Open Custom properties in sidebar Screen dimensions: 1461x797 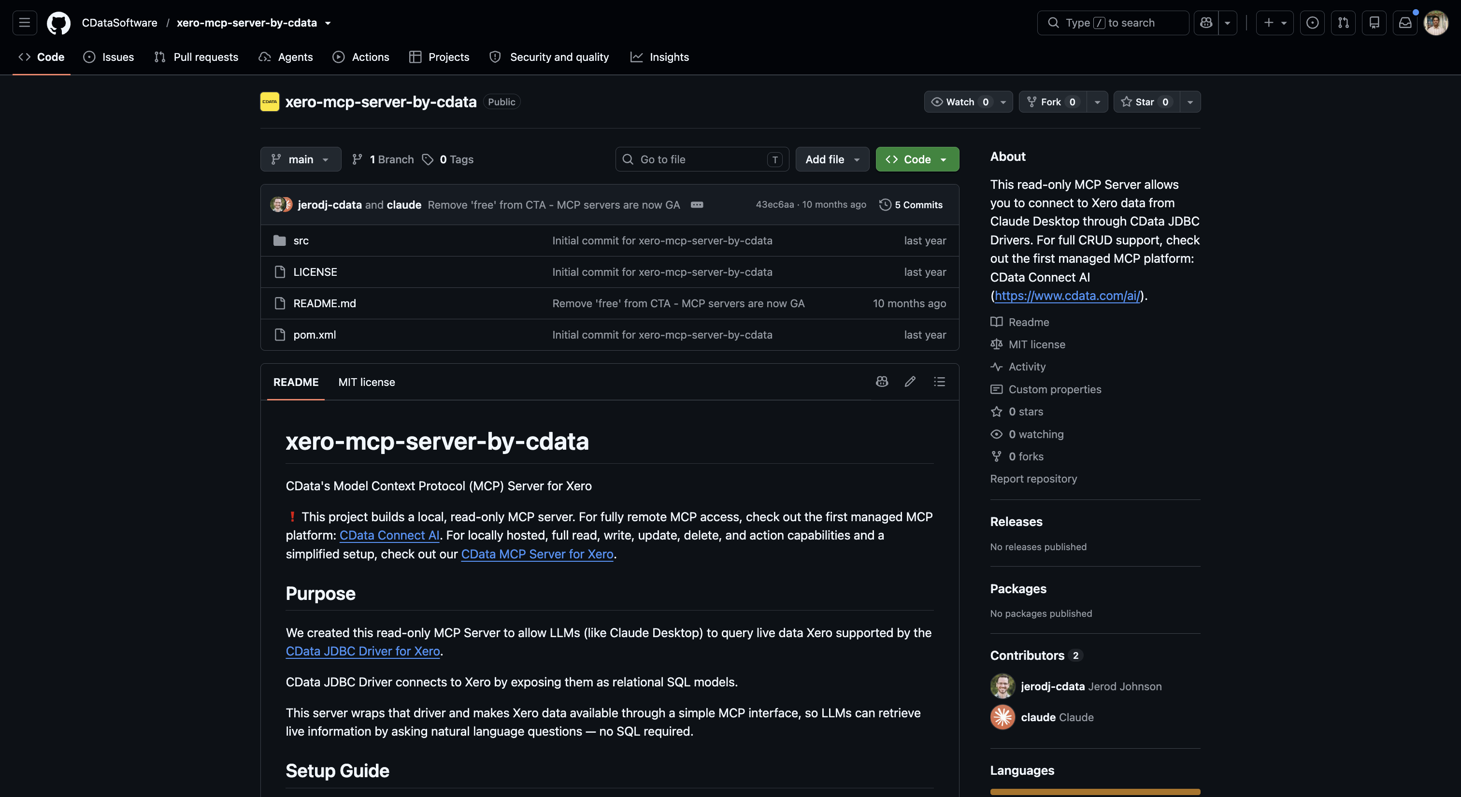(x=1046, y=389)
